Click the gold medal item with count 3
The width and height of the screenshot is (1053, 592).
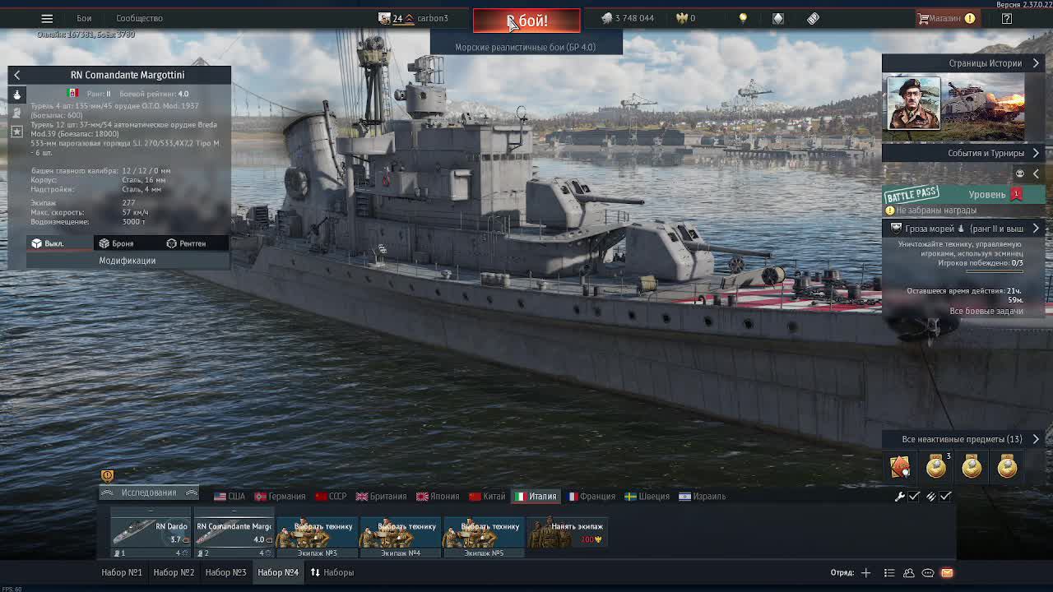tap(936, 467)
